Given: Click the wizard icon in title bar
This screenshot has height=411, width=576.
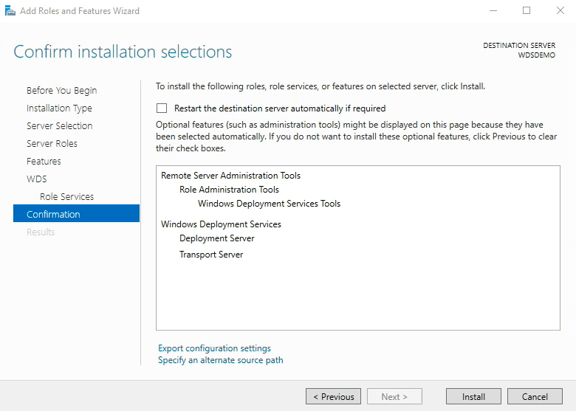Looking at the screenshot, I should [x=10, y=11].
